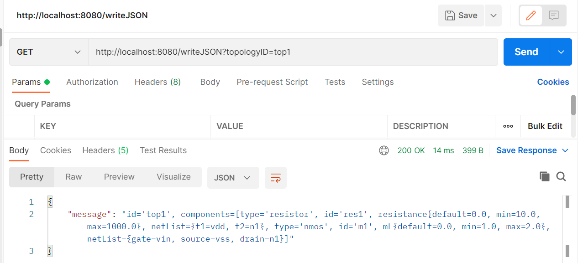Open more options in the Query Params header
This screenshot has width=583, height=263.
(x=508, y=126)
